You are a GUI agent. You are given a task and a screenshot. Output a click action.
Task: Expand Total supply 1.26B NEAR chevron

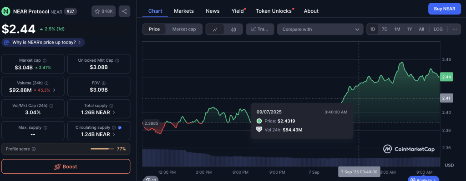pos(114,113)
